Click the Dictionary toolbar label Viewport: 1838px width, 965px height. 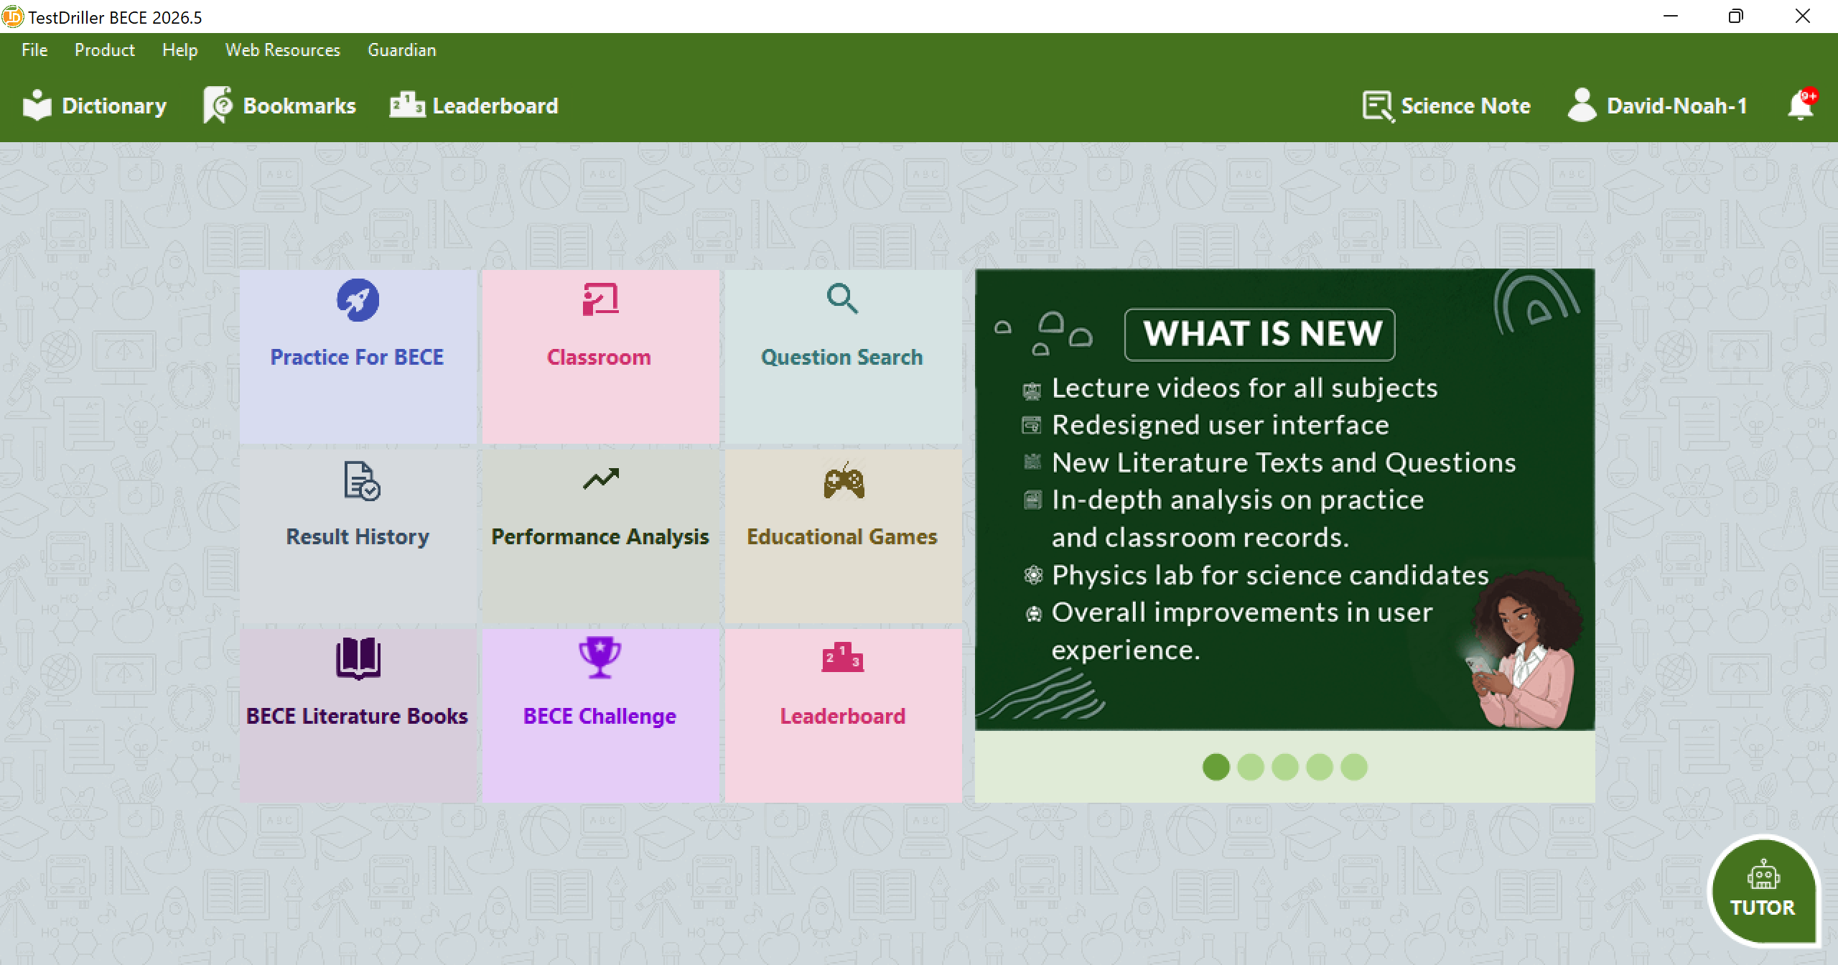(x=114, y=106)
